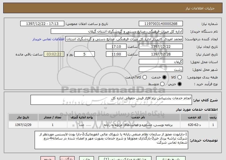Open the اطلاعات تماس خریدار link
The height and width of the screenshot is (160, 226).
coord(48,39)
